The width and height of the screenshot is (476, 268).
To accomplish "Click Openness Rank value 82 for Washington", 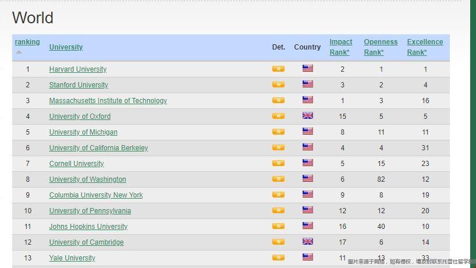I will [381, 179].
